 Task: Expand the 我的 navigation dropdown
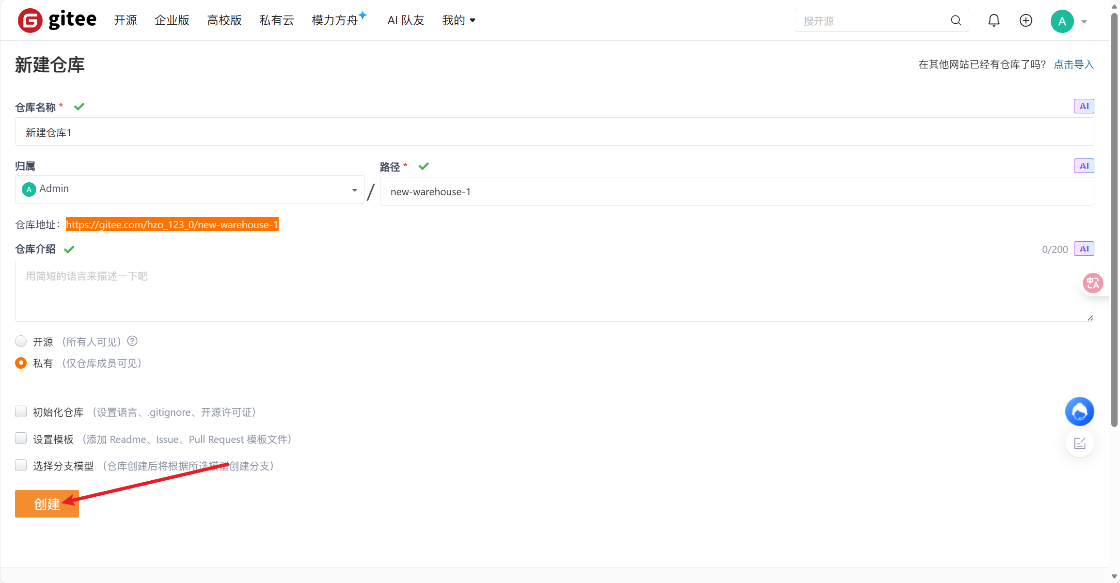click(458, 20)
